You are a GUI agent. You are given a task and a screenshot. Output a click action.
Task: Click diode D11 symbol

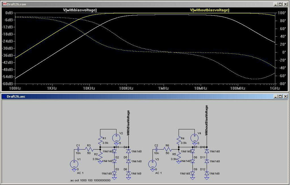[x=207, y=161]
